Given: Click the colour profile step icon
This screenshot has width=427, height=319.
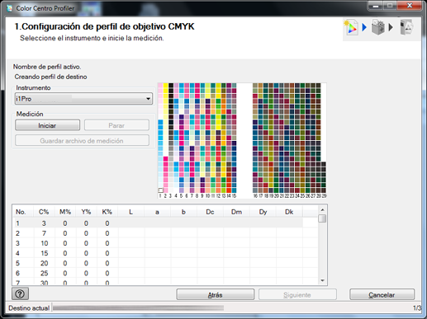Looking at the screenshot, I should [351, 27].
